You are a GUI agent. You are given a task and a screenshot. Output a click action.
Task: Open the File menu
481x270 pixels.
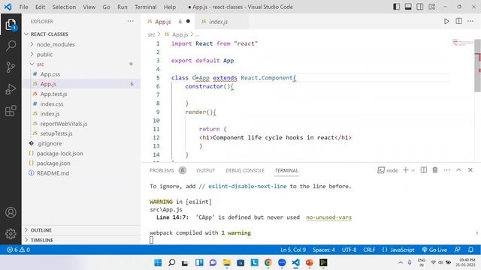(x=23, y=7)
